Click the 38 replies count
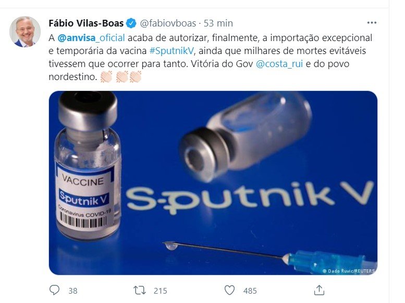 click(73, 291)
